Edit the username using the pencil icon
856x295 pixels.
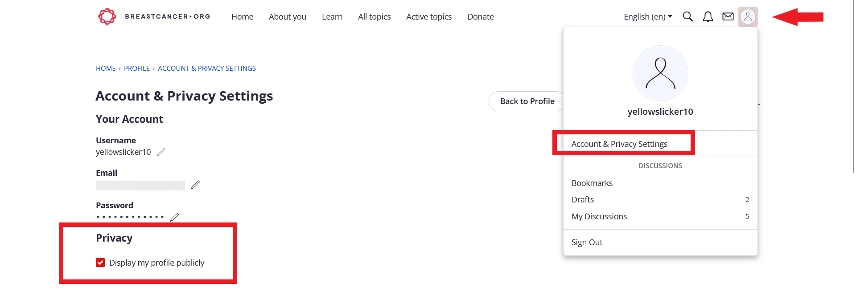(x=161, y=152)
